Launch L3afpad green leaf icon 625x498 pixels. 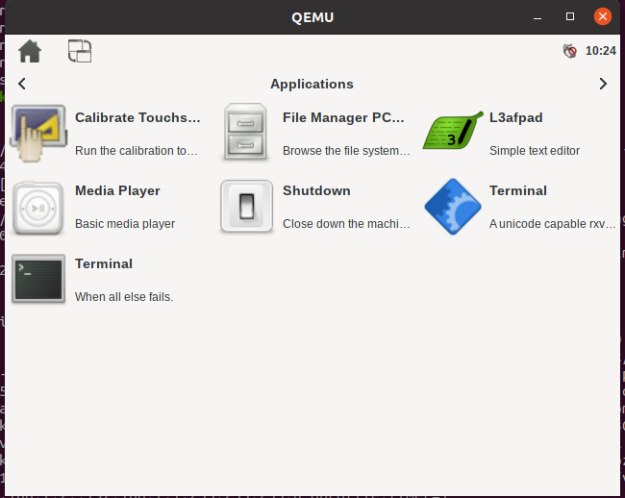pyautogui.click(x=453, y=131)
